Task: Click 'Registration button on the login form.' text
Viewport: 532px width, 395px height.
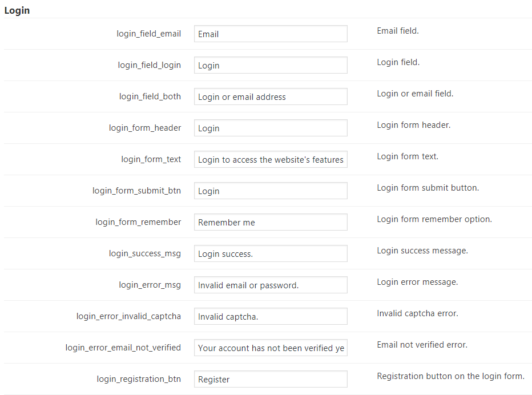Action: pyautogui.click(x=450, y=376)
